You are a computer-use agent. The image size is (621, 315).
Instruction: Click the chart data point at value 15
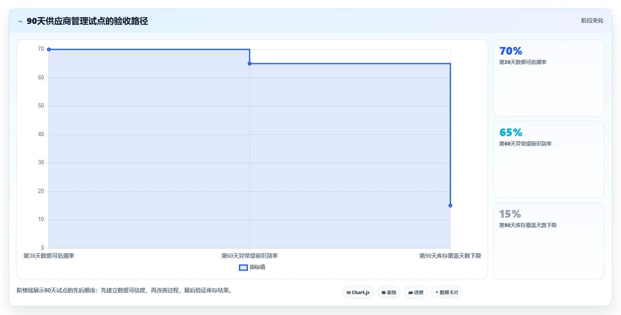450,206
